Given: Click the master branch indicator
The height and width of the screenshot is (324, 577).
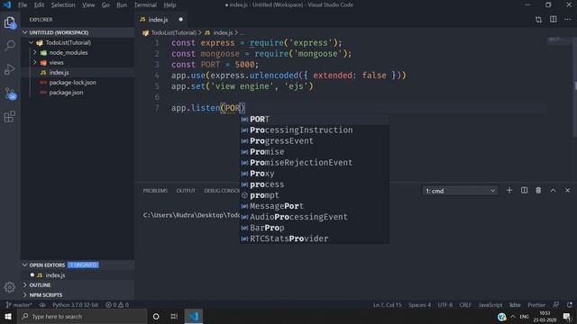Looking at the screenshot, I should click(x=19, y=305).
